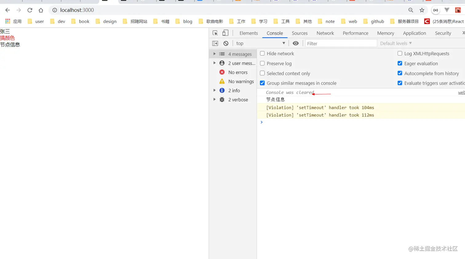Hide the console sidebar panel
This screenshot has width=465, height=259.
215,44
